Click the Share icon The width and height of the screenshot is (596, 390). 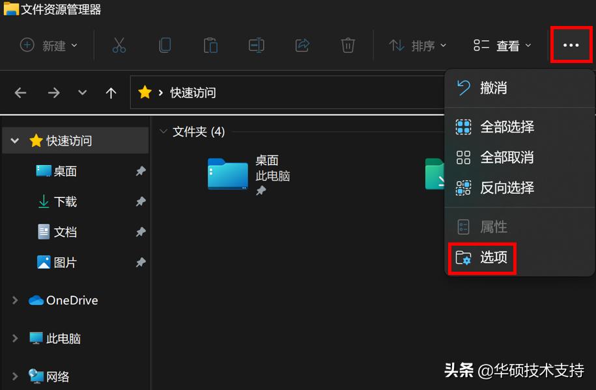(x=302, y=45)
